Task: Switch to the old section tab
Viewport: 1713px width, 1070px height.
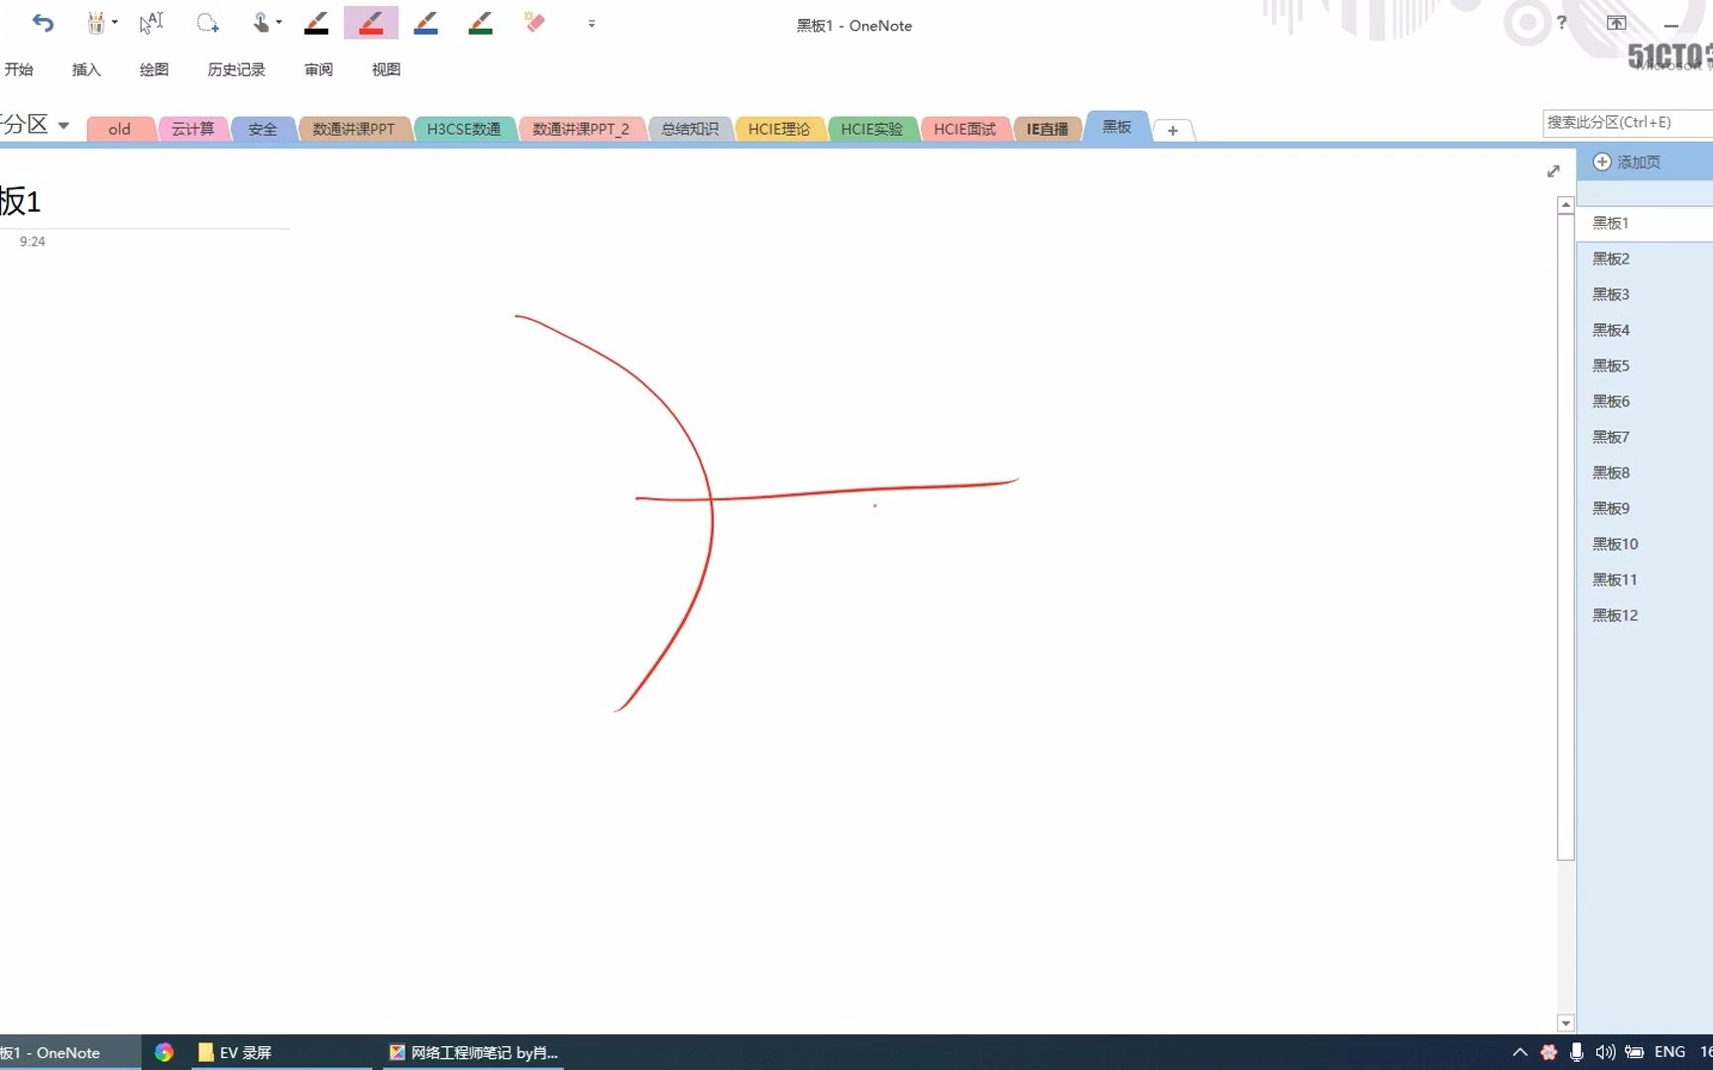Action: (120, 129)
